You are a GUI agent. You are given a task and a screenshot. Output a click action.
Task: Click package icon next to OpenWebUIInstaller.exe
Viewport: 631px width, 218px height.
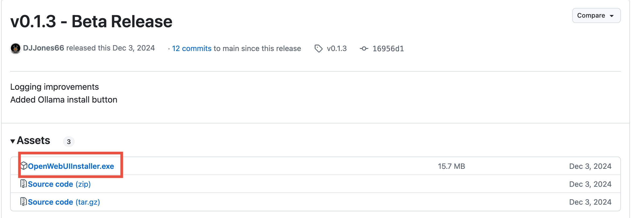click(24, 166)
